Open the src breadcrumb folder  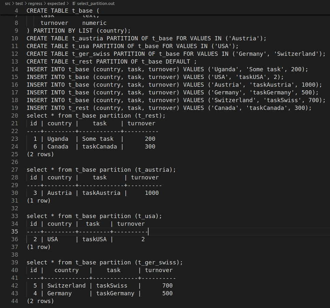[7, 3]
